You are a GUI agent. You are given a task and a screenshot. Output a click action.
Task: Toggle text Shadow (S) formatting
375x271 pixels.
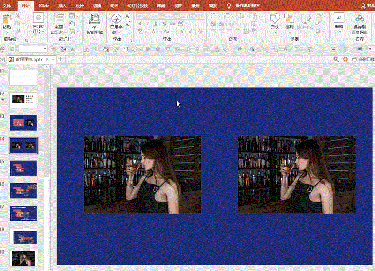point(164,24)
